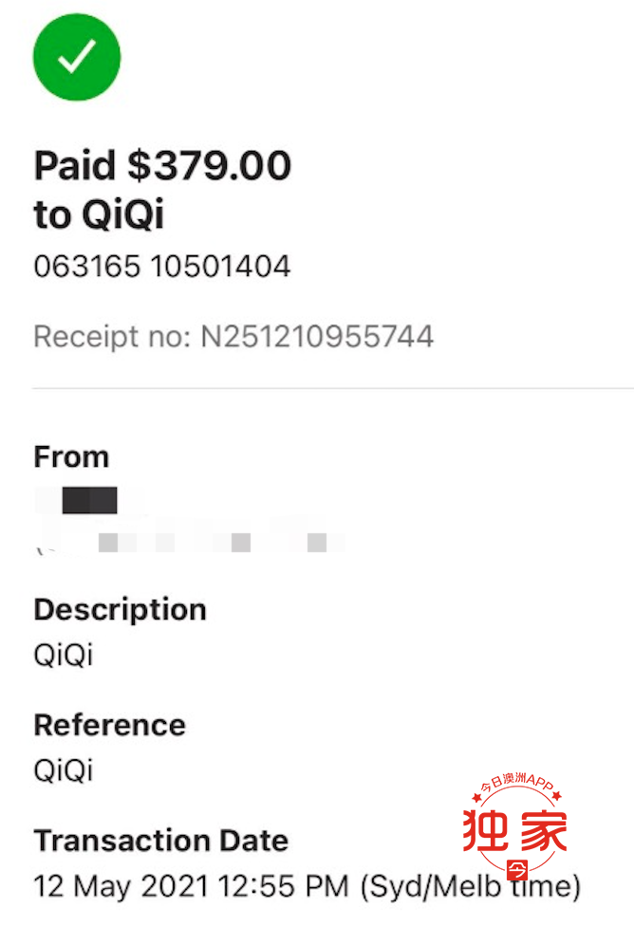The height and width of the screenshot is (926, 634).
Task: Click the 'Receipt no:' label text
Action: click(x=112, y=337)
